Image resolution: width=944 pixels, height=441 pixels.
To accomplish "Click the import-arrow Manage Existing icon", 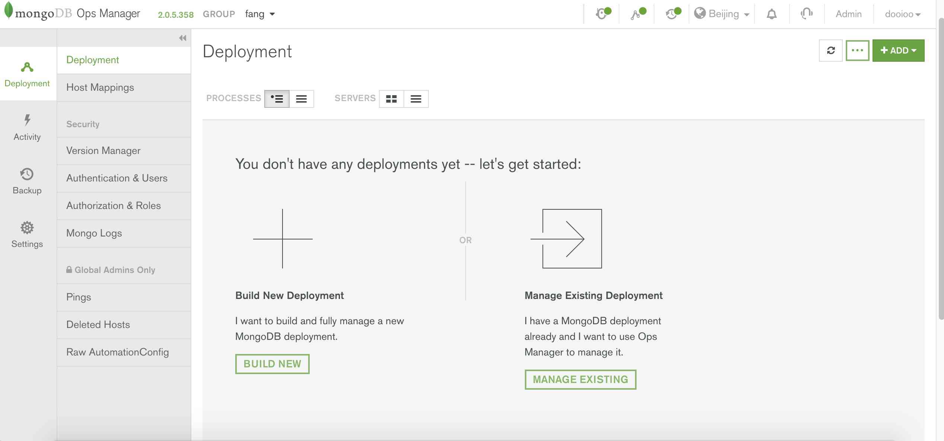I will point(566,239).
